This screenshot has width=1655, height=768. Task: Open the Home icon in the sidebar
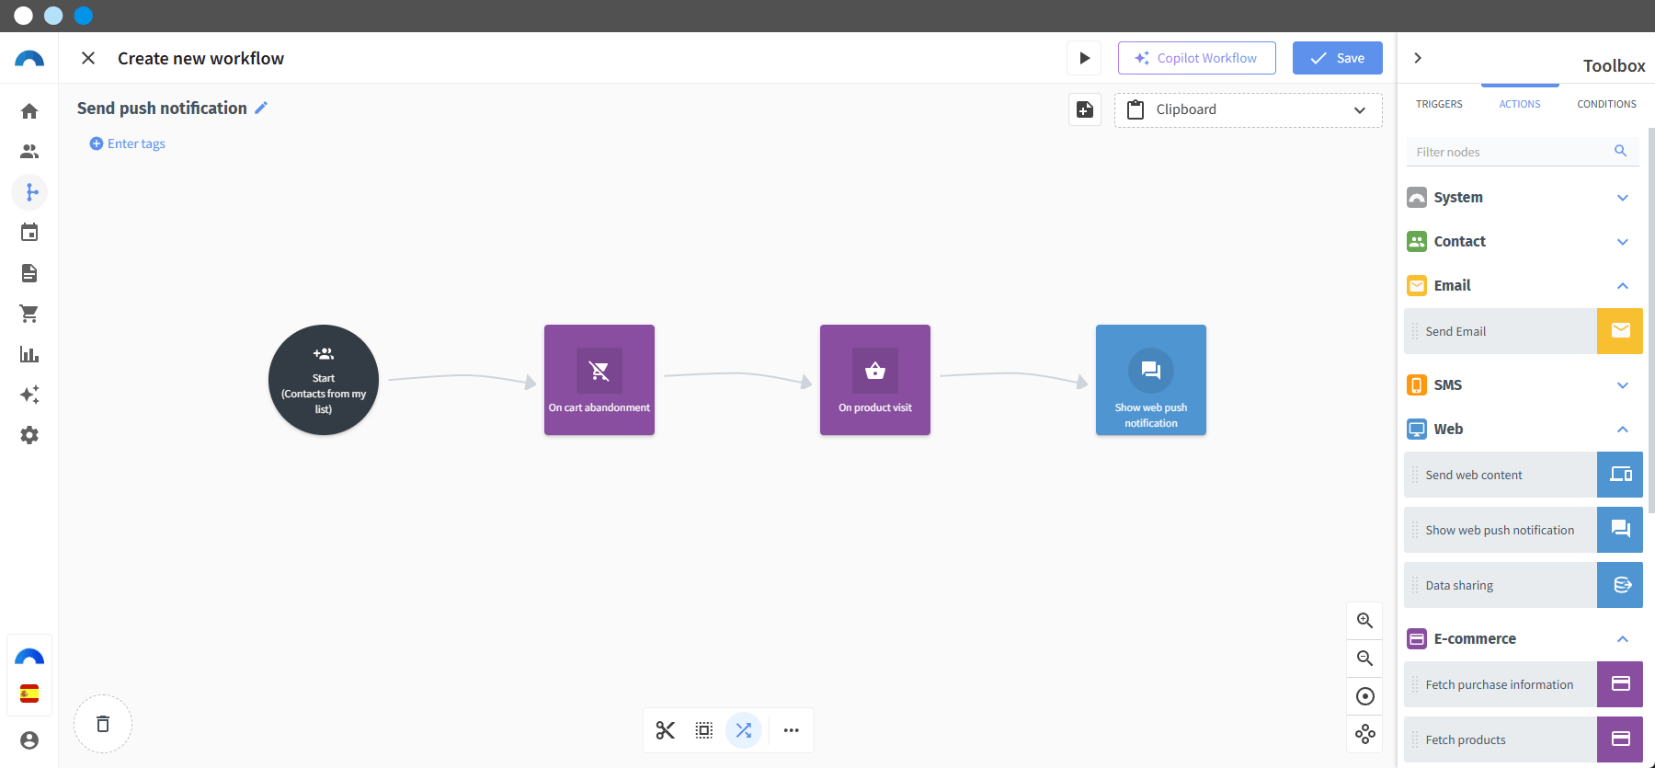click(x=29, y=111)
